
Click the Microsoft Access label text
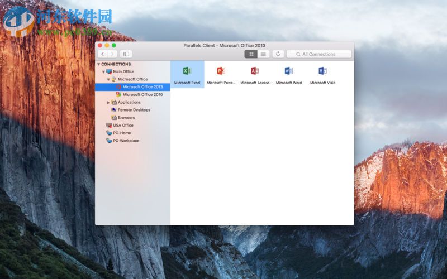tap(255, 83)
